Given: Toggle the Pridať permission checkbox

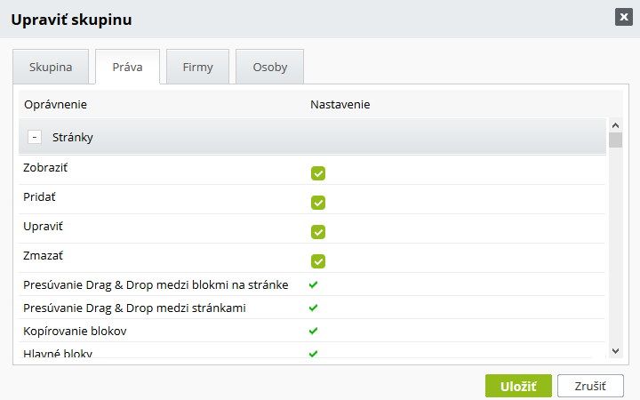Looking at the screenshot, I should [x=318, y=203].
